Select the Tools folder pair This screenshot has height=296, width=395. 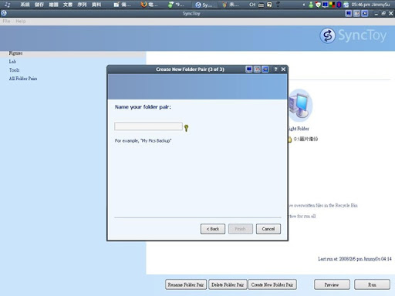tap(14, 70)
